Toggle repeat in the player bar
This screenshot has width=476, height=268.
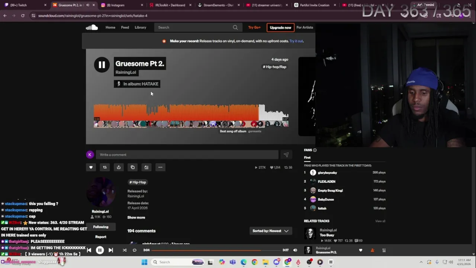point(135,250)
